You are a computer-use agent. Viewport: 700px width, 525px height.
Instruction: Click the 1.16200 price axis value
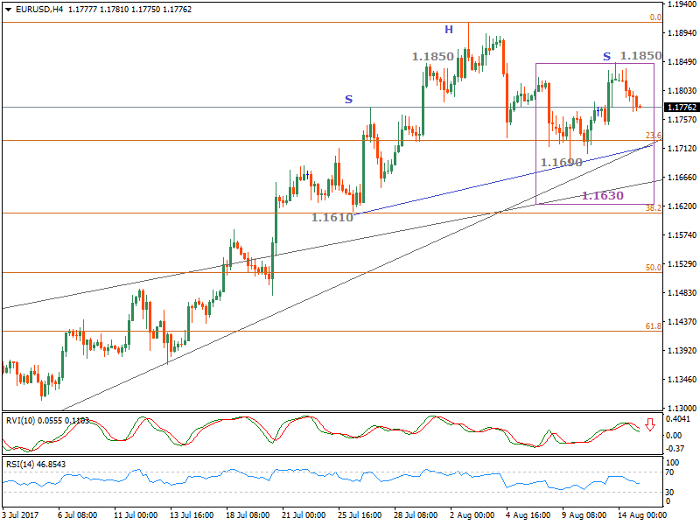(x=682, y=206)
